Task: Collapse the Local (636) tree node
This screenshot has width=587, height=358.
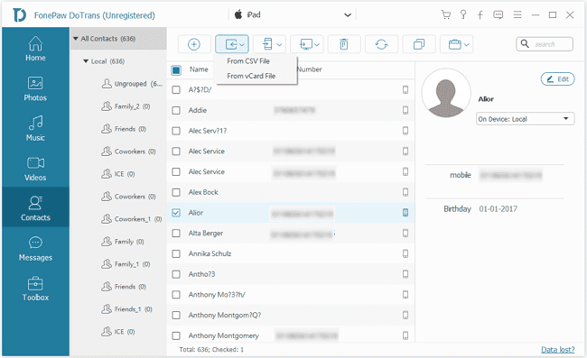Action: tap(86, 61)
